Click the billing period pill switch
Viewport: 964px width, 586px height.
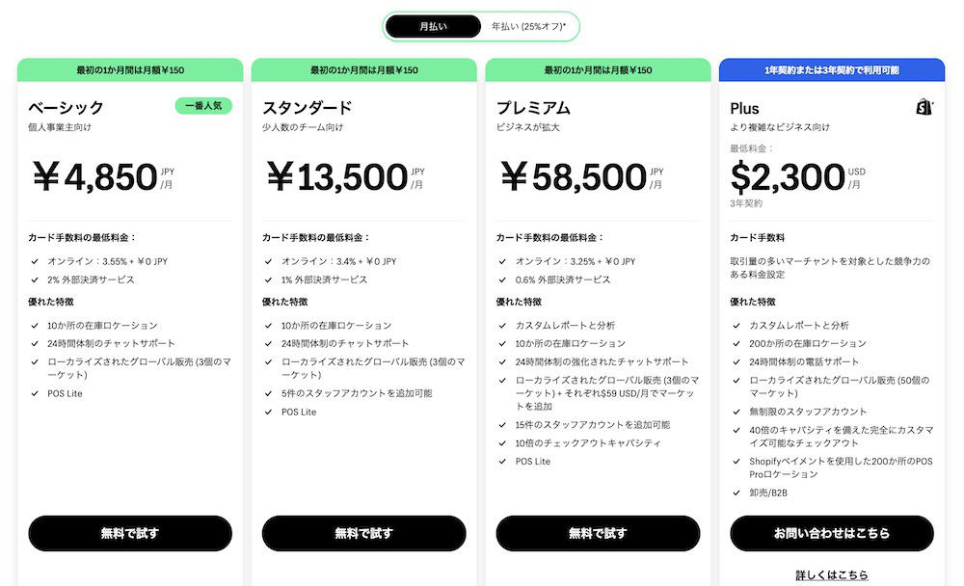pyautogui.click(x=480, y=26)
